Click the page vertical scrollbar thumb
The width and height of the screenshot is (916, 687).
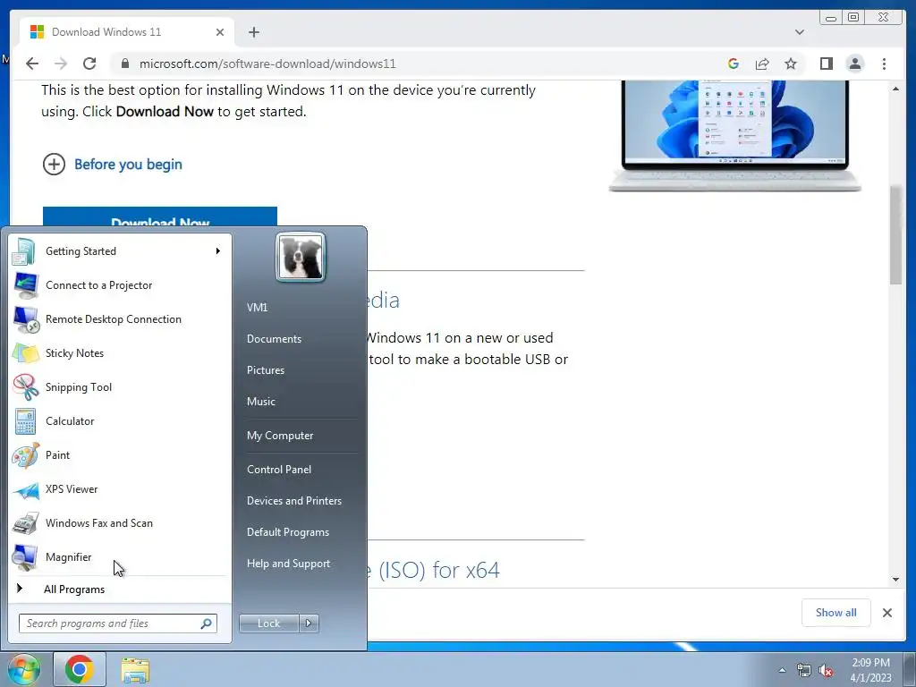click(x=895, y=235)
